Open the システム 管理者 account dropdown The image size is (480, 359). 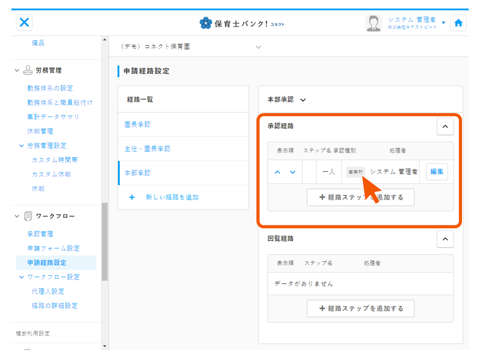point(443,23)
